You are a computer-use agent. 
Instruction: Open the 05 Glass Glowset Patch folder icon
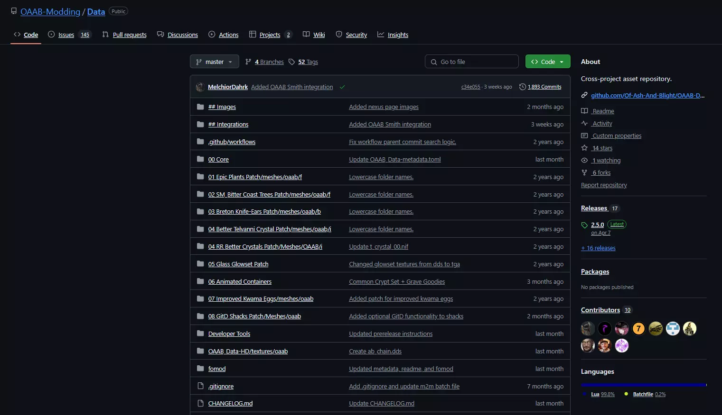click(x=200, y=264)
